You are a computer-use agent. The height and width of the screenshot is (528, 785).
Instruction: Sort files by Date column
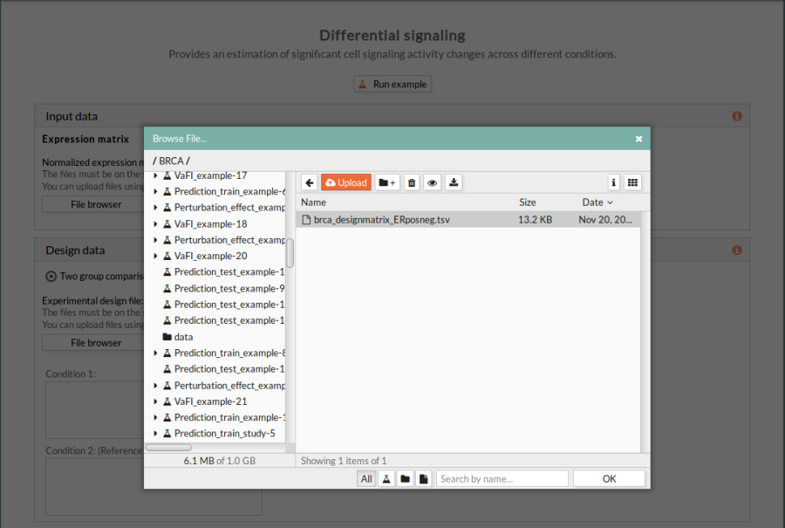(597, 202)
